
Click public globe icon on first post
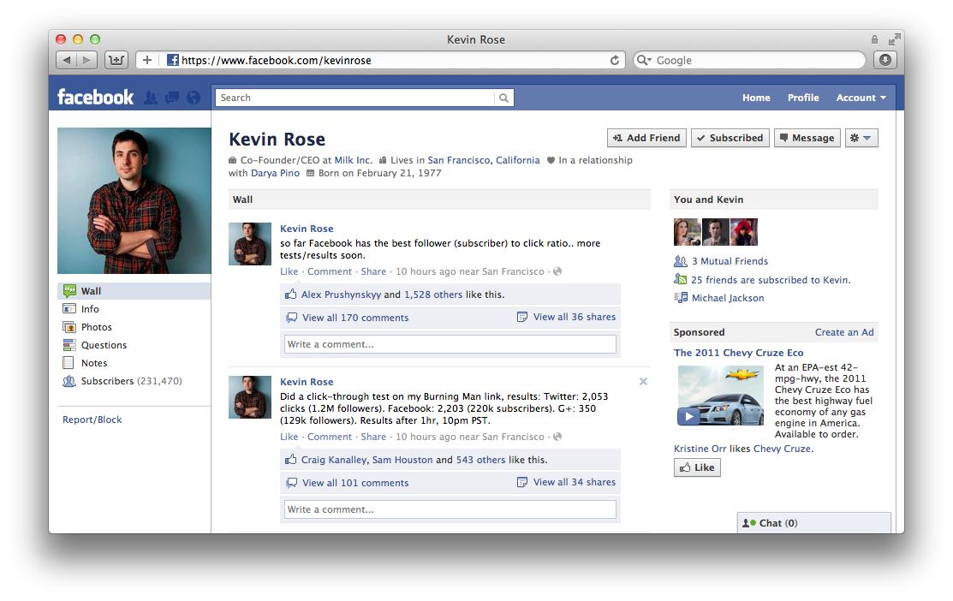(x=557, y=271)
